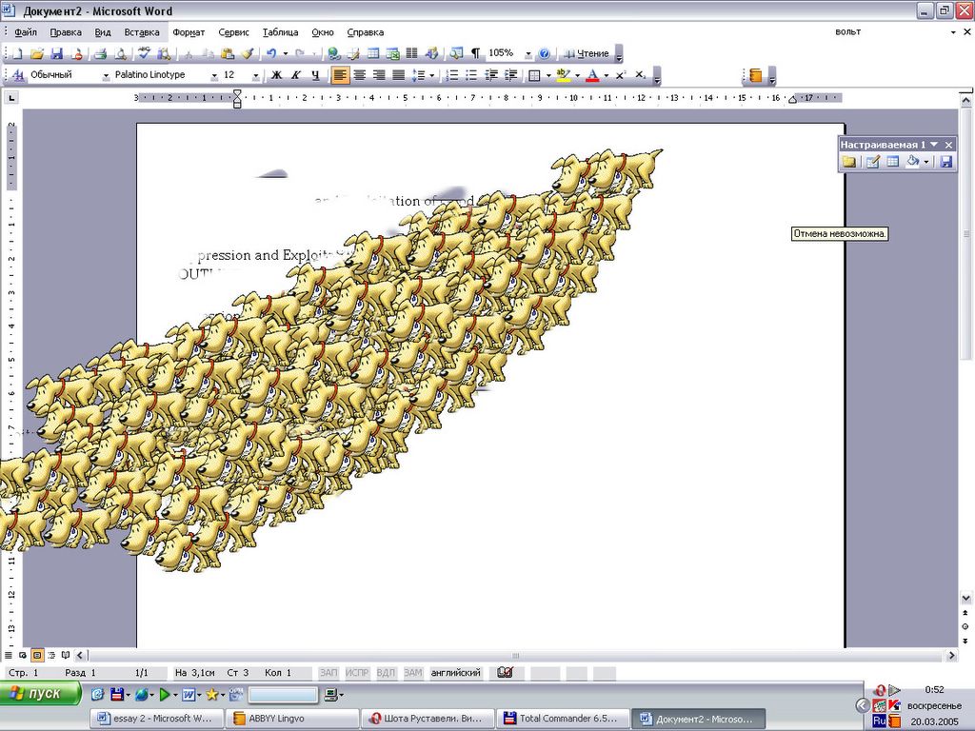Open font color dropdown arrow

[x=606, y=75]
